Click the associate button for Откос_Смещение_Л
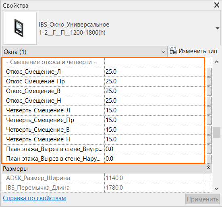The image size is (222, 207). [209, 72]
